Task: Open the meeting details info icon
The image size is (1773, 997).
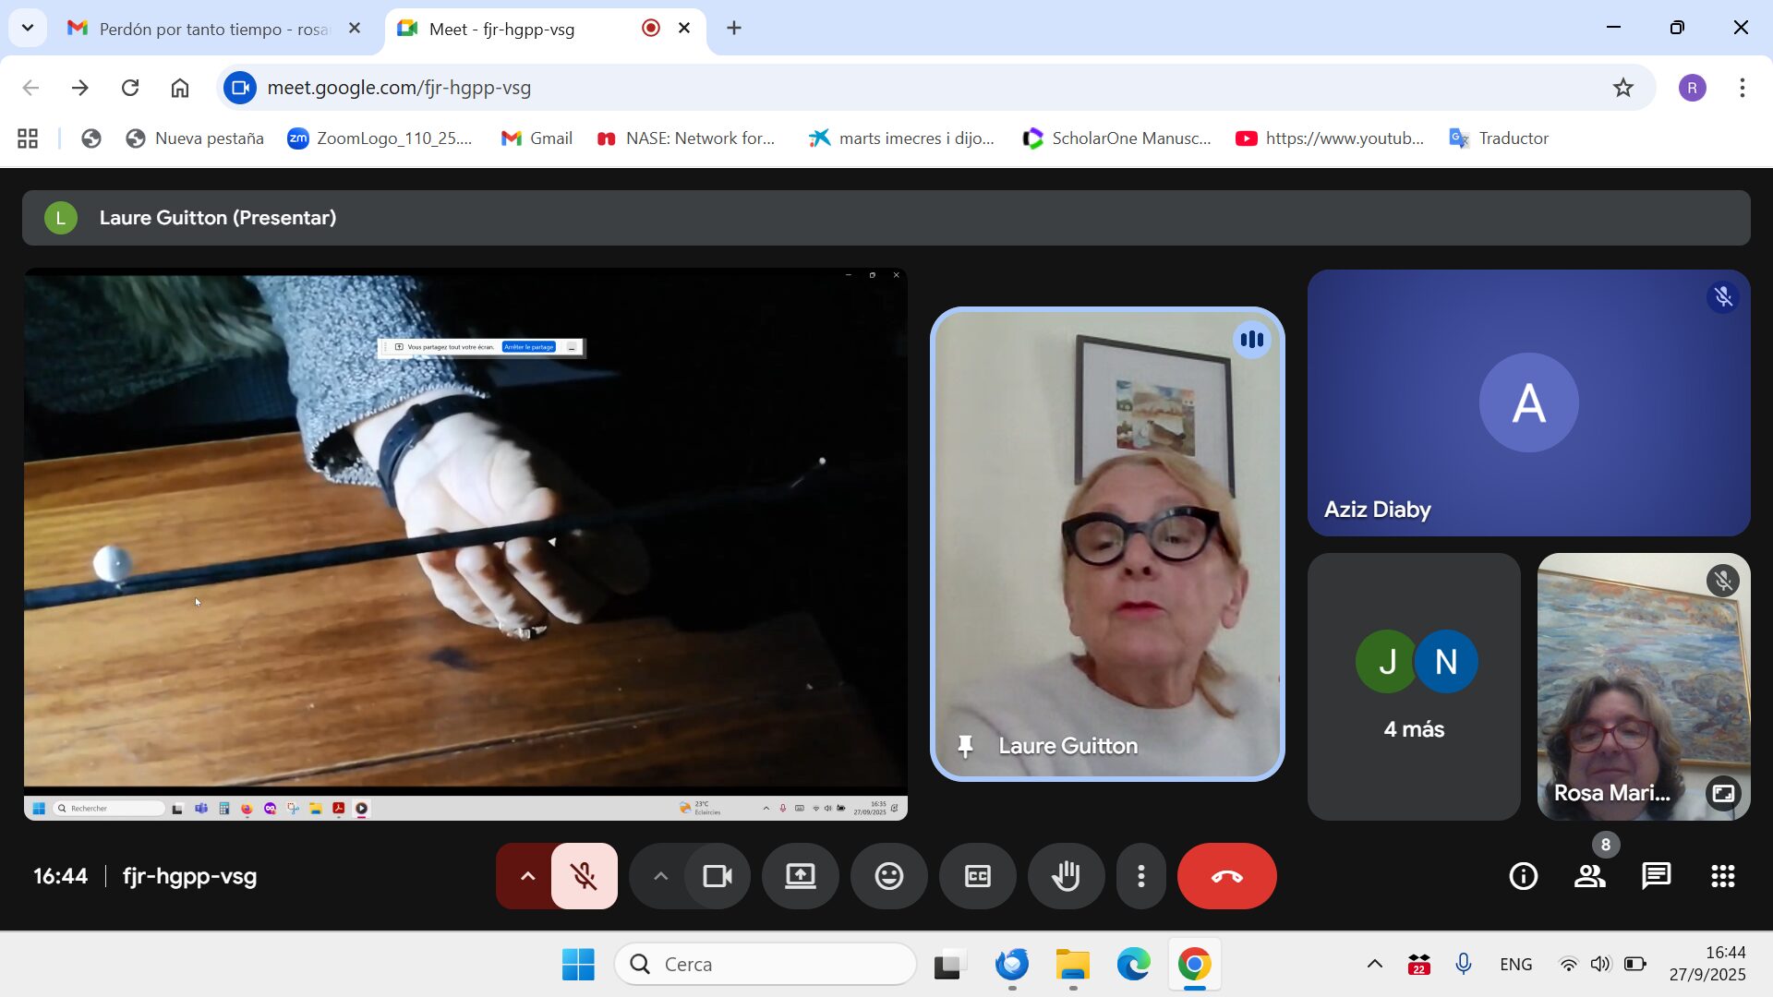Action: 1523,876
